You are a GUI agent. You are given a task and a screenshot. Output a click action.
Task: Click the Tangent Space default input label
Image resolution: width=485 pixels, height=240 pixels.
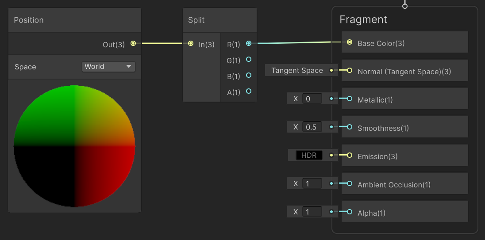pyautogui.click(x=297, y=70)
